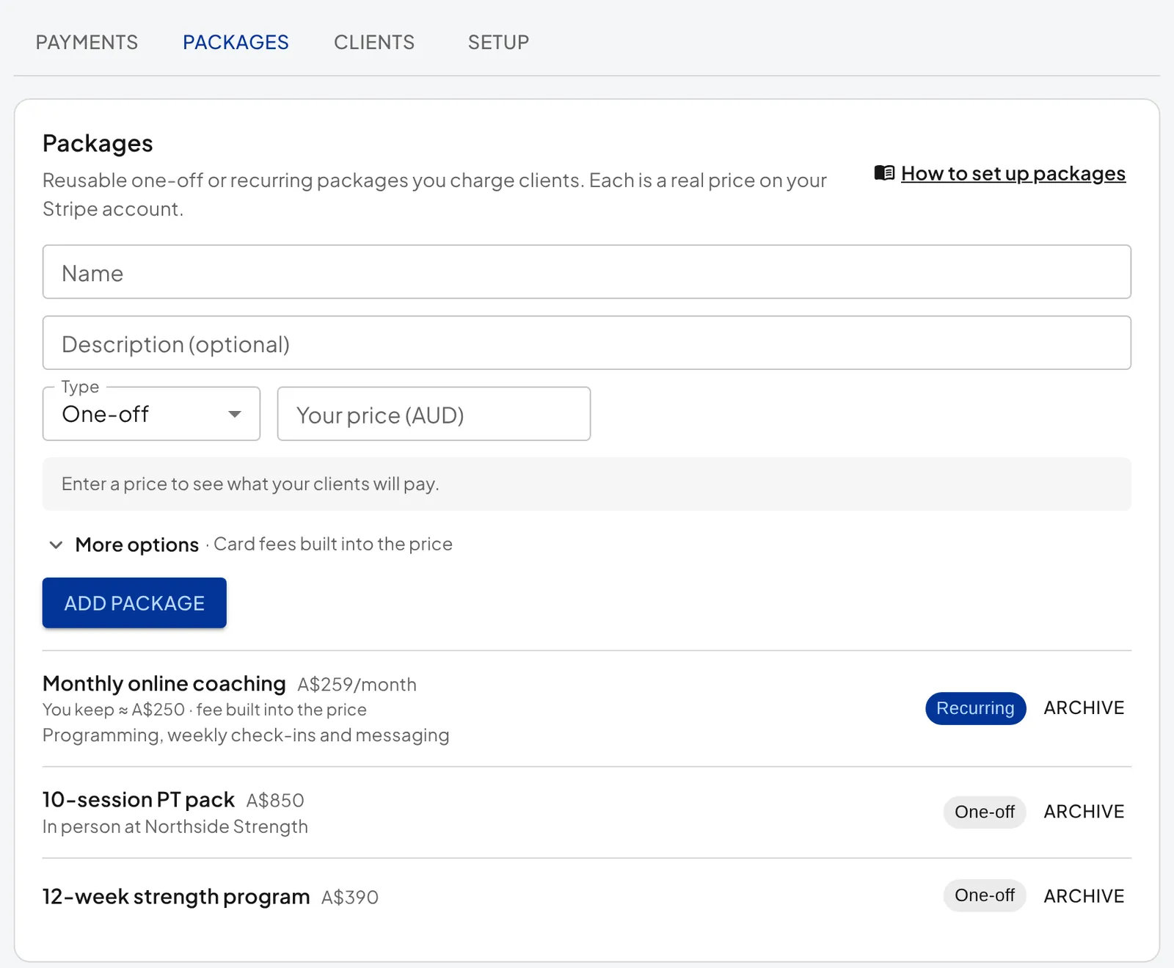1174x968 pixels.
Task: Open the Payments tab
Action: tap(87, 43)
